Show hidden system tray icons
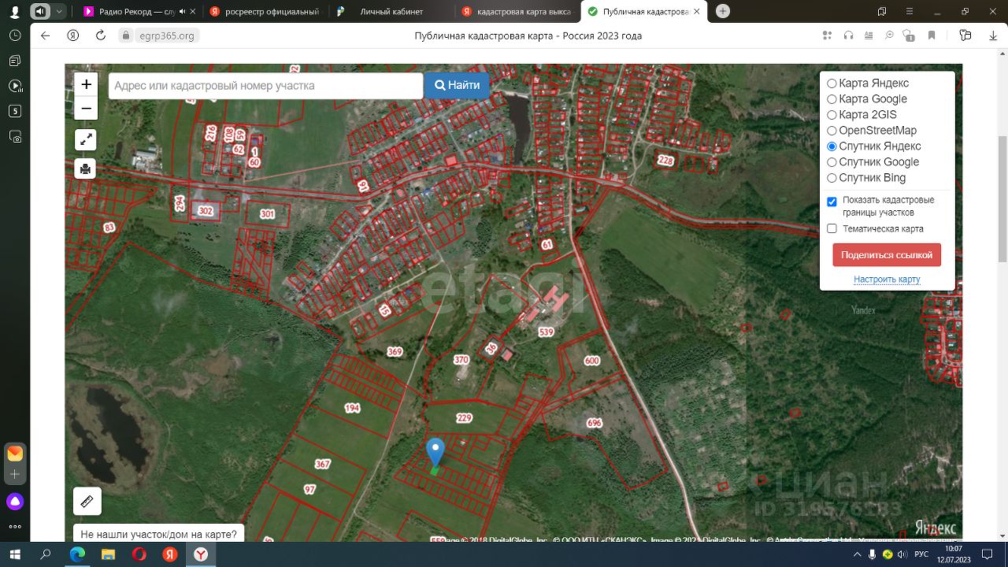 [857, 554]
